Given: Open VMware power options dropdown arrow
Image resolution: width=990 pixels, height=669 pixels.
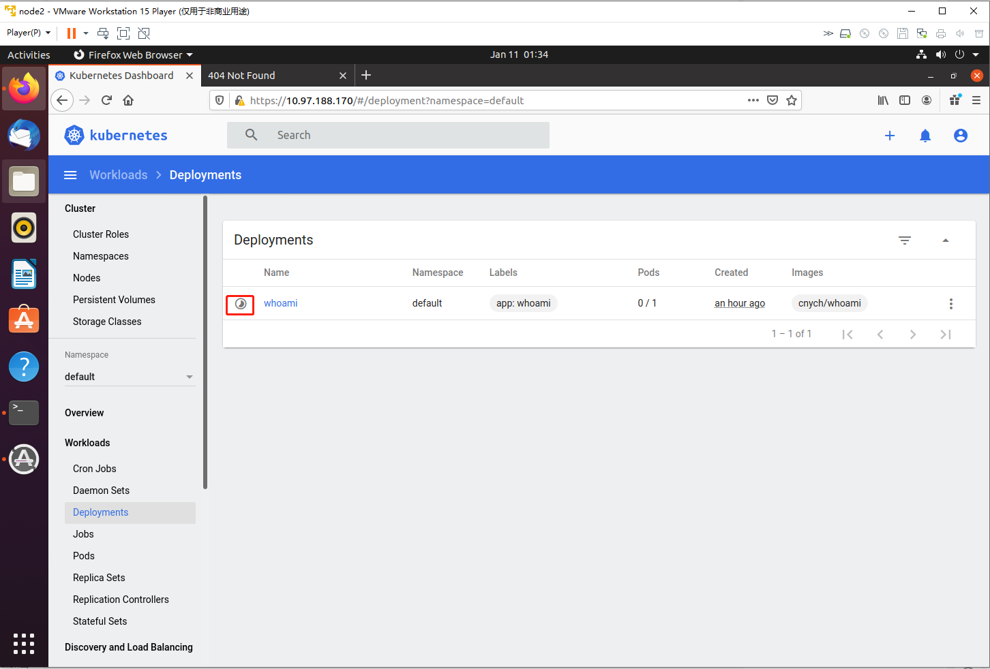Looking at the screenshot, I should click(x=86, y=33).
